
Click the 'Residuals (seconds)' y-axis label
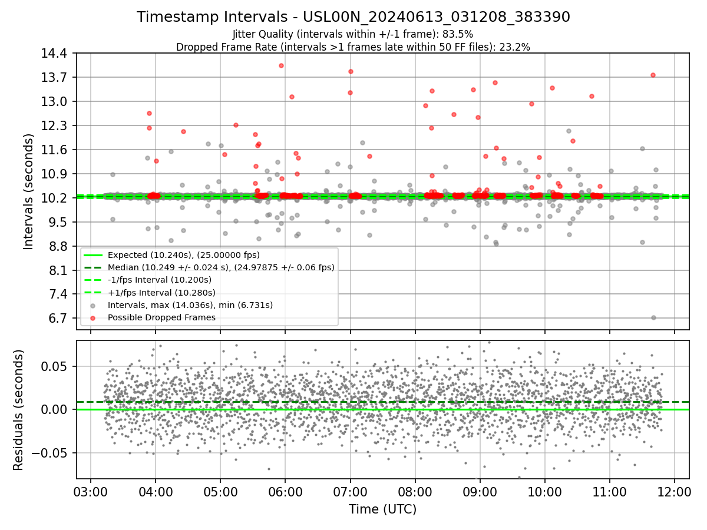tap(18, 410)
